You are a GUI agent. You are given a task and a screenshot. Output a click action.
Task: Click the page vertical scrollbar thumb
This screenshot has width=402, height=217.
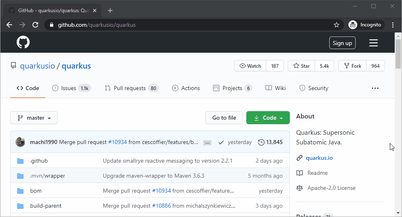[x=398, y=54]
